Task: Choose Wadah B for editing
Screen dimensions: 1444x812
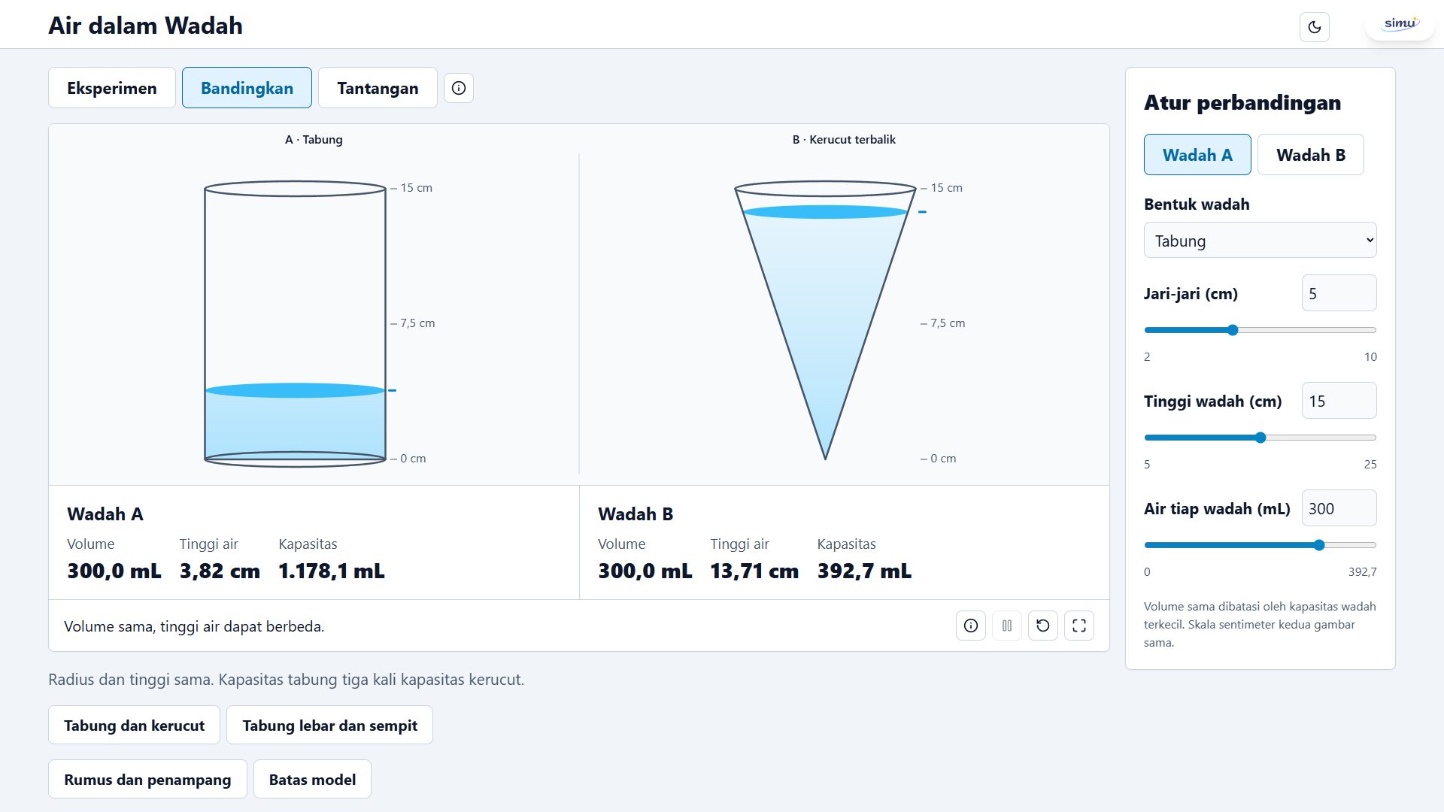Action: click(x=1311, y=155)
